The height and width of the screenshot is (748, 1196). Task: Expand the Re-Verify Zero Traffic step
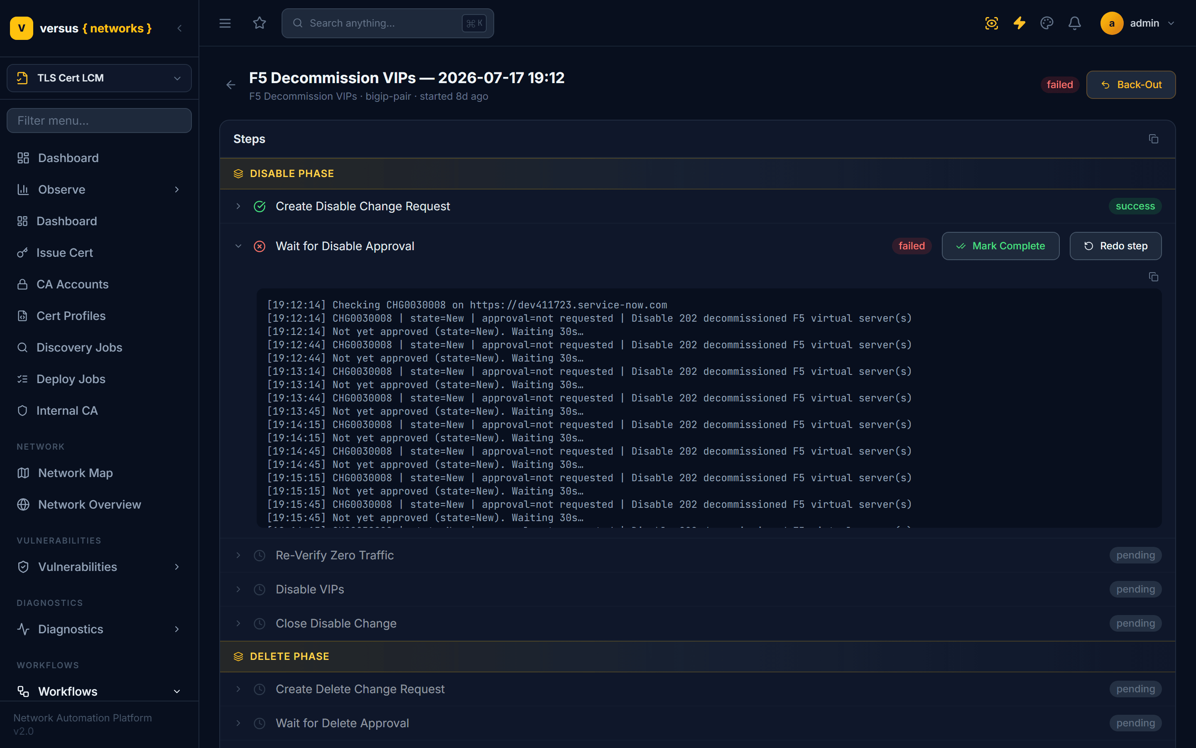point(238,556)
